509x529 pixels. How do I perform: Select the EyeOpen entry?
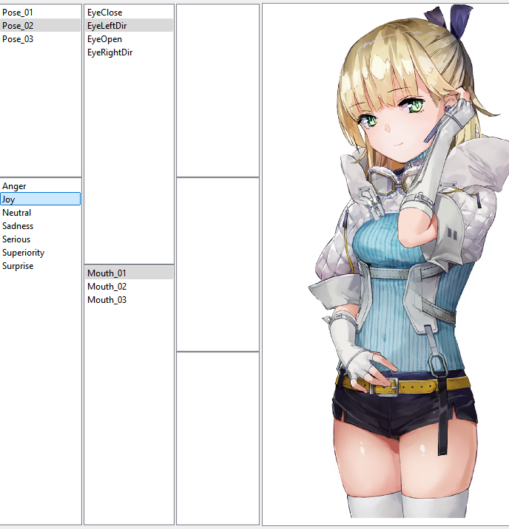[129, 39]
